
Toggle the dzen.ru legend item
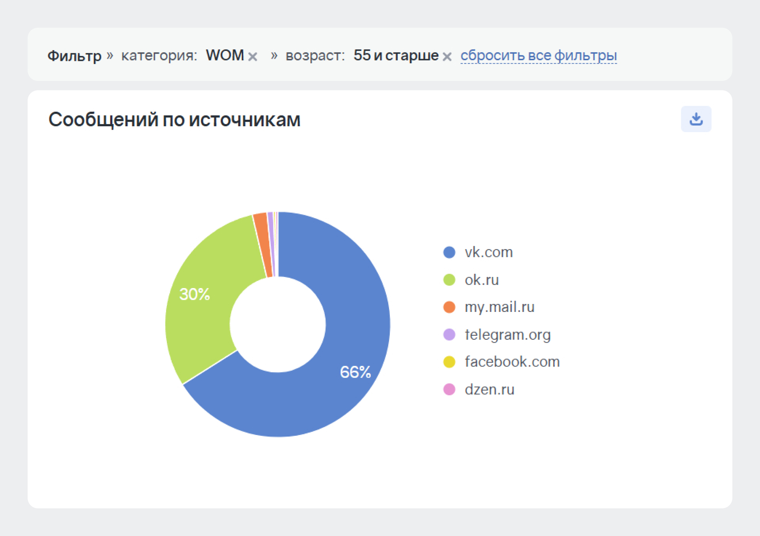[478, 389]
